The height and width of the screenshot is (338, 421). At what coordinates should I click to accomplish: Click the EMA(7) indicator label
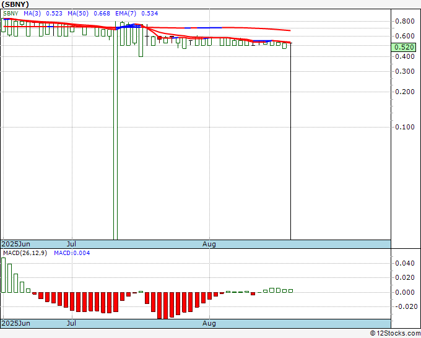pyautogui.click(x=126, y=14)
